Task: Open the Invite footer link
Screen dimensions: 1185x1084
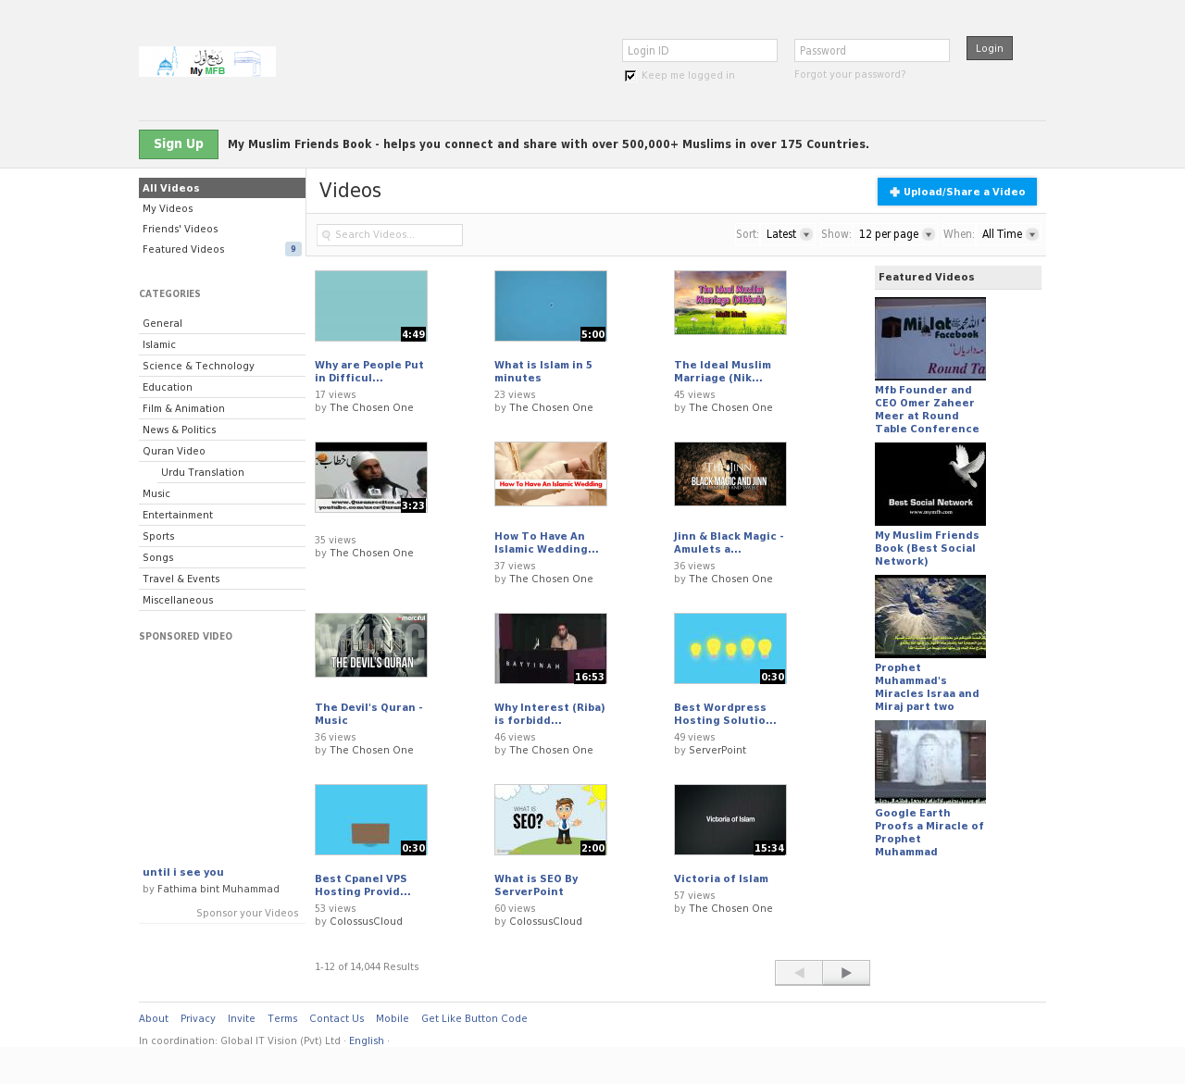Action: click(x=242, y=1018)
